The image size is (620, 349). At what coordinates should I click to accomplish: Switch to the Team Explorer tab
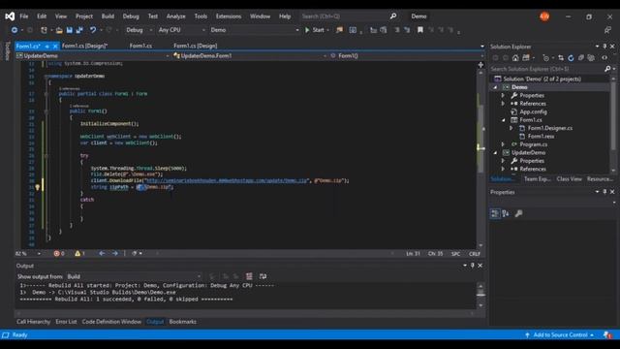click(x=537, y=178)
